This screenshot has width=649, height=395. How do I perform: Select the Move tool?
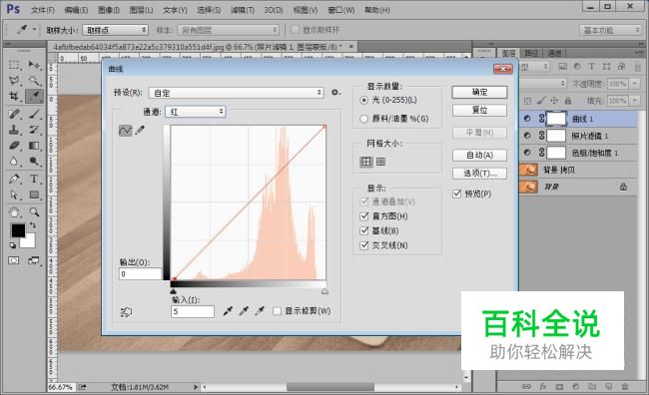tap(34, 65)
